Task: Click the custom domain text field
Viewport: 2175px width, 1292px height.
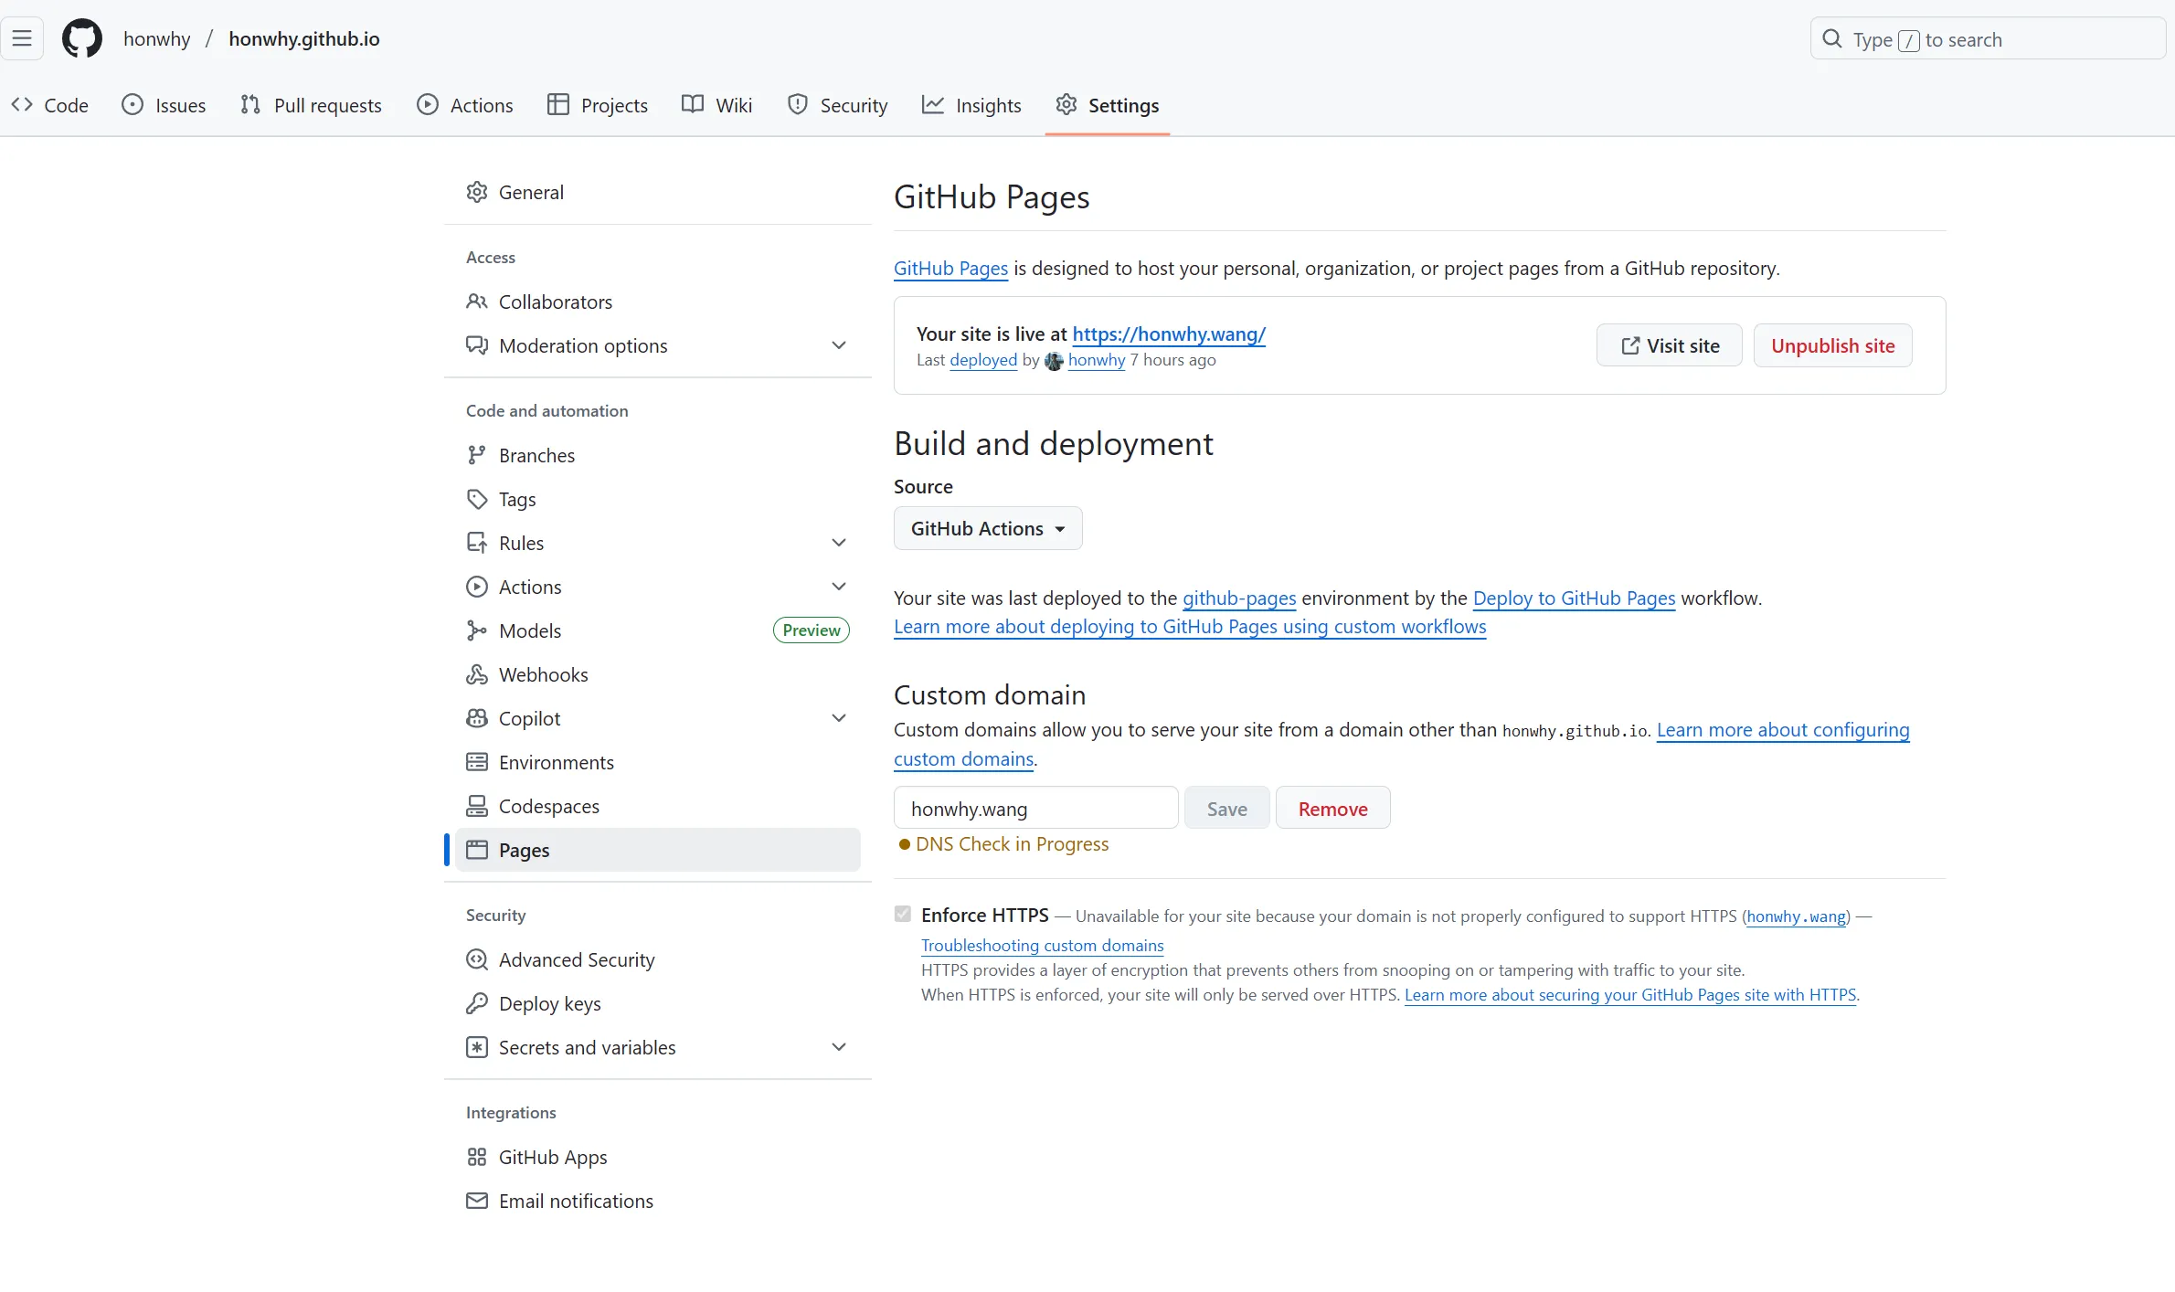Action: tap(1035, 809)
